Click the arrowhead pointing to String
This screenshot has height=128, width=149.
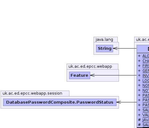(115, 48)
